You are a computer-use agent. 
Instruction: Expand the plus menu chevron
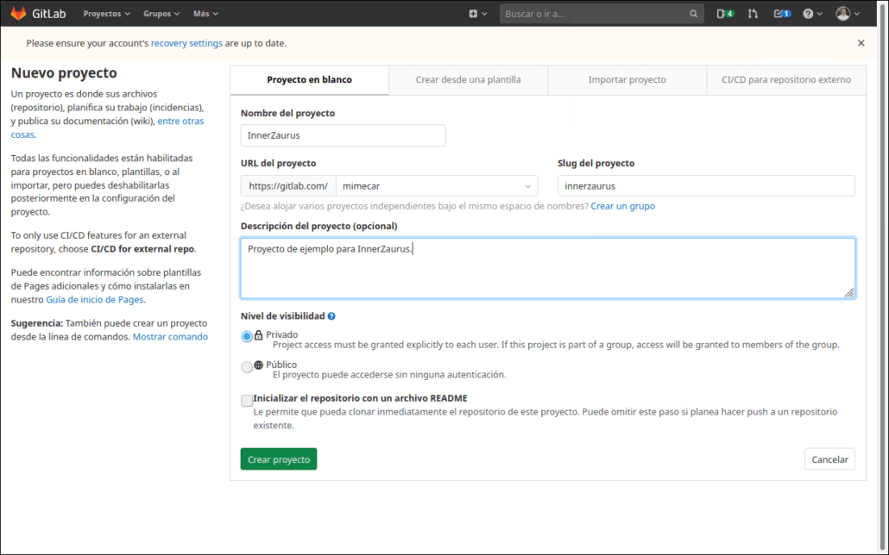[x=484, y=14]
